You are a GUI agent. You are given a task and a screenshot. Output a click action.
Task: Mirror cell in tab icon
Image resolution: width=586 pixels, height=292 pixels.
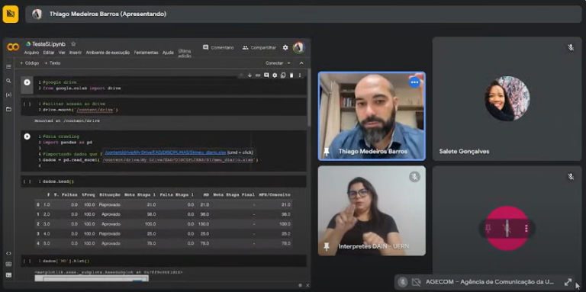tap(283, 75)
